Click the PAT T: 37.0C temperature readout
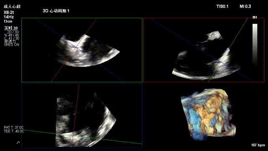Image resolution: width=268 pixels, height=151 pixels. point(14,128)
